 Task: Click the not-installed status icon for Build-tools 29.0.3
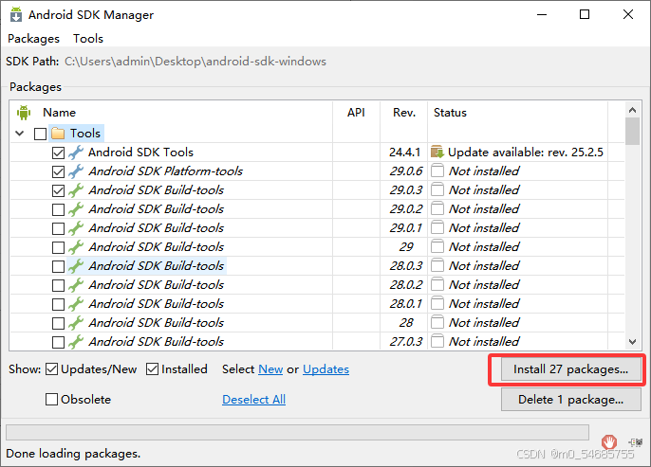coord(437,189)
